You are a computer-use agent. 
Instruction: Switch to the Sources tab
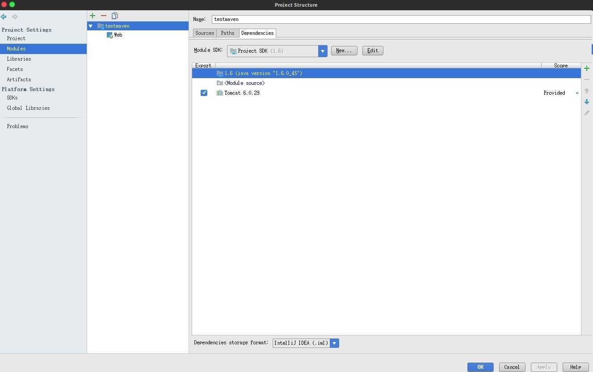tap(205, 33)
